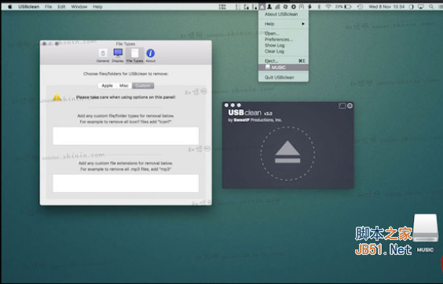
Task: Open the Apple menu
Action: [10, 6]
